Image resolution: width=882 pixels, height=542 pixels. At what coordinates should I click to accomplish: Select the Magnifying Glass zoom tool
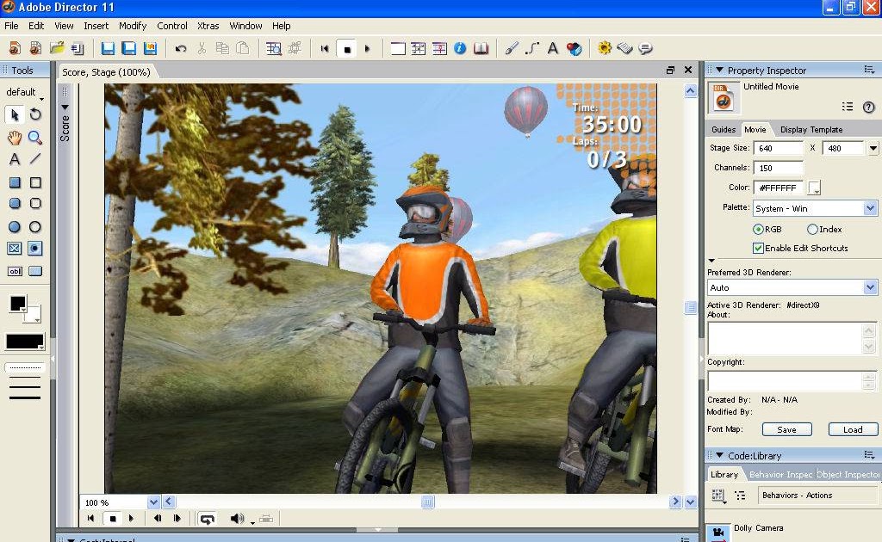[35, 138]
